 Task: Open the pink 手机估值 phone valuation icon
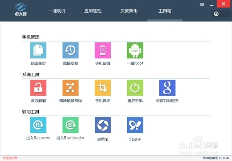pos(103,50)
